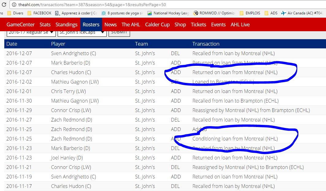Click the date 2016-11-30
326x191 pixels.
(x=19, y=101)
